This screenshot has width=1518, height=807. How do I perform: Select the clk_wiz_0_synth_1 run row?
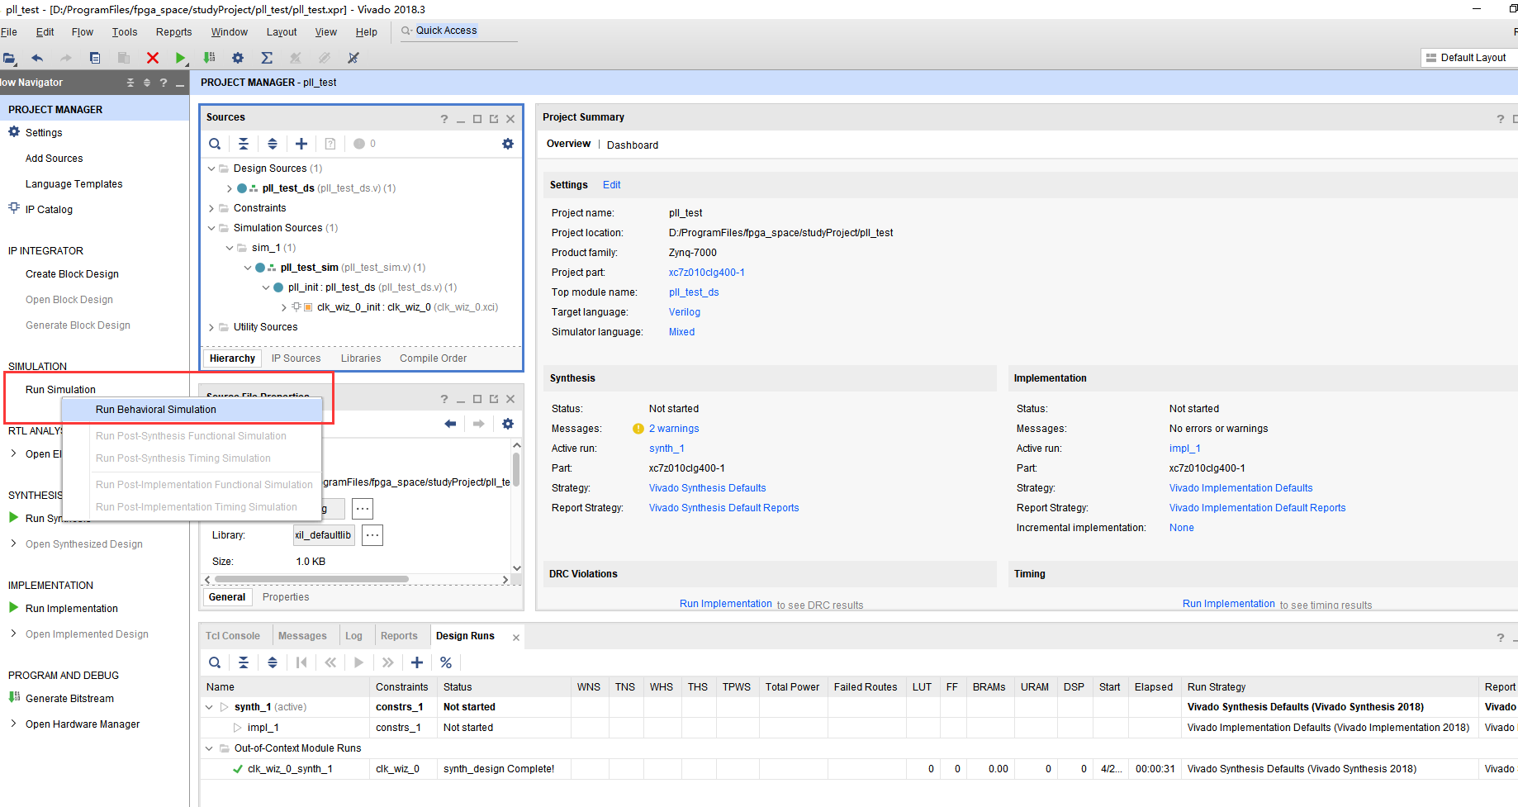[859, 769]
